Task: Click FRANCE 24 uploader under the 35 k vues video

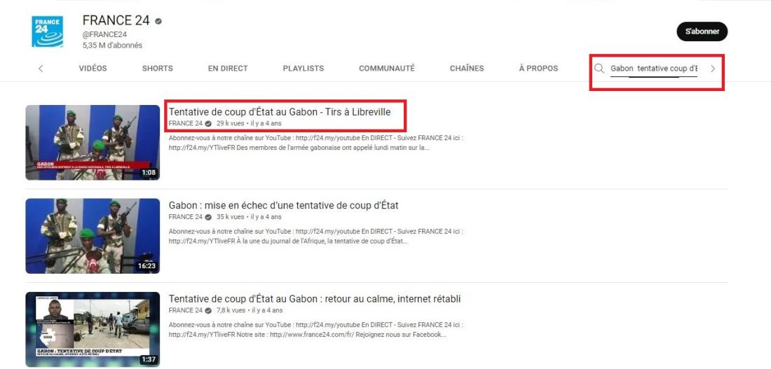Action: pyautogui.click(x=185, y=216)
